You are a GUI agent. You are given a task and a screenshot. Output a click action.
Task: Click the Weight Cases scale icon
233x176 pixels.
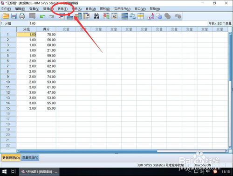(132, 16)
